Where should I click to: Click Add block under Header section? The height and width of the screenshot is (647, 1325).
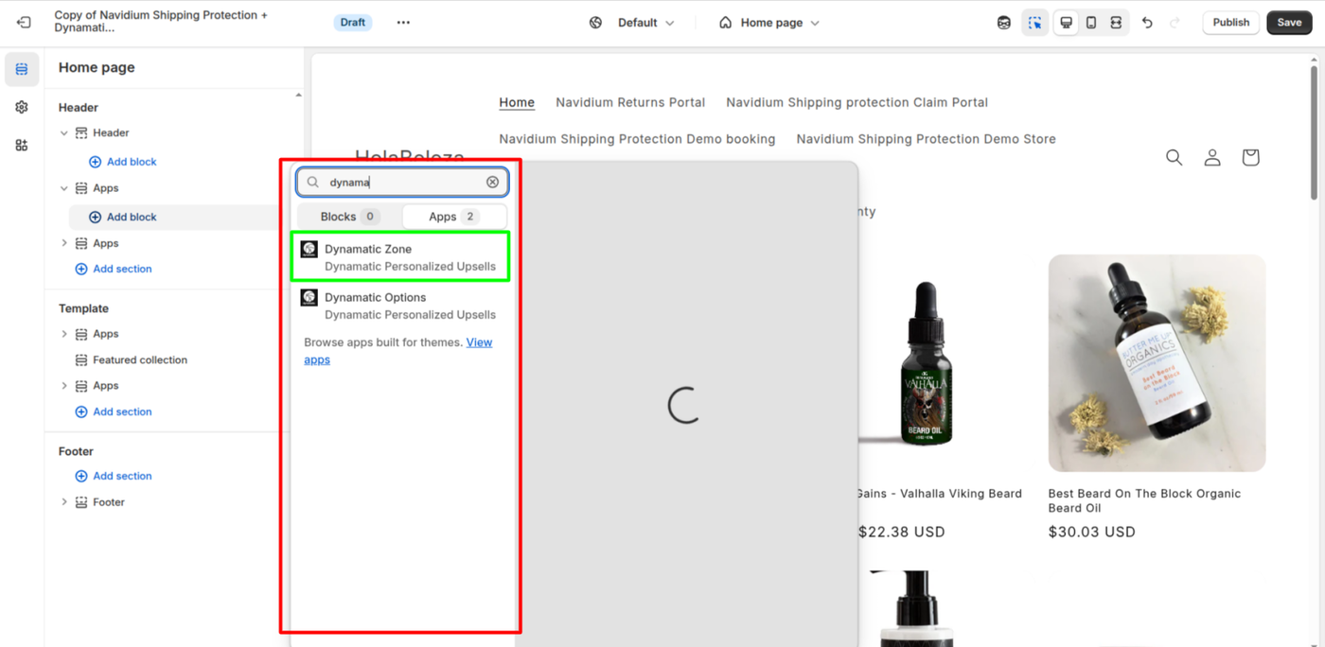point(123,162)
